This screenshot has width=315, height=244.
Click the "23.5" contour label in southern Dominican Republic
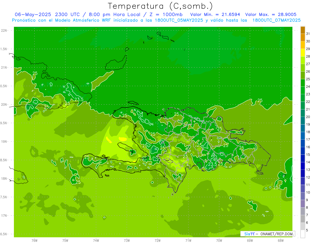[212, 164]
